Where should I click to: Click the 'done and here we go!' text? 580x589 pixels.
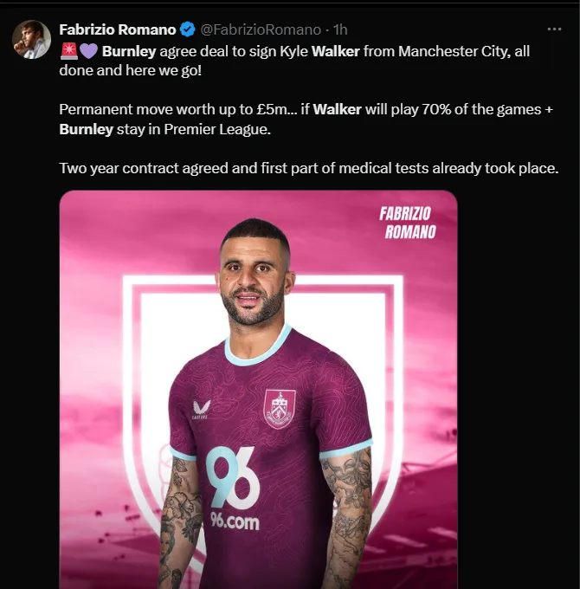130,71
